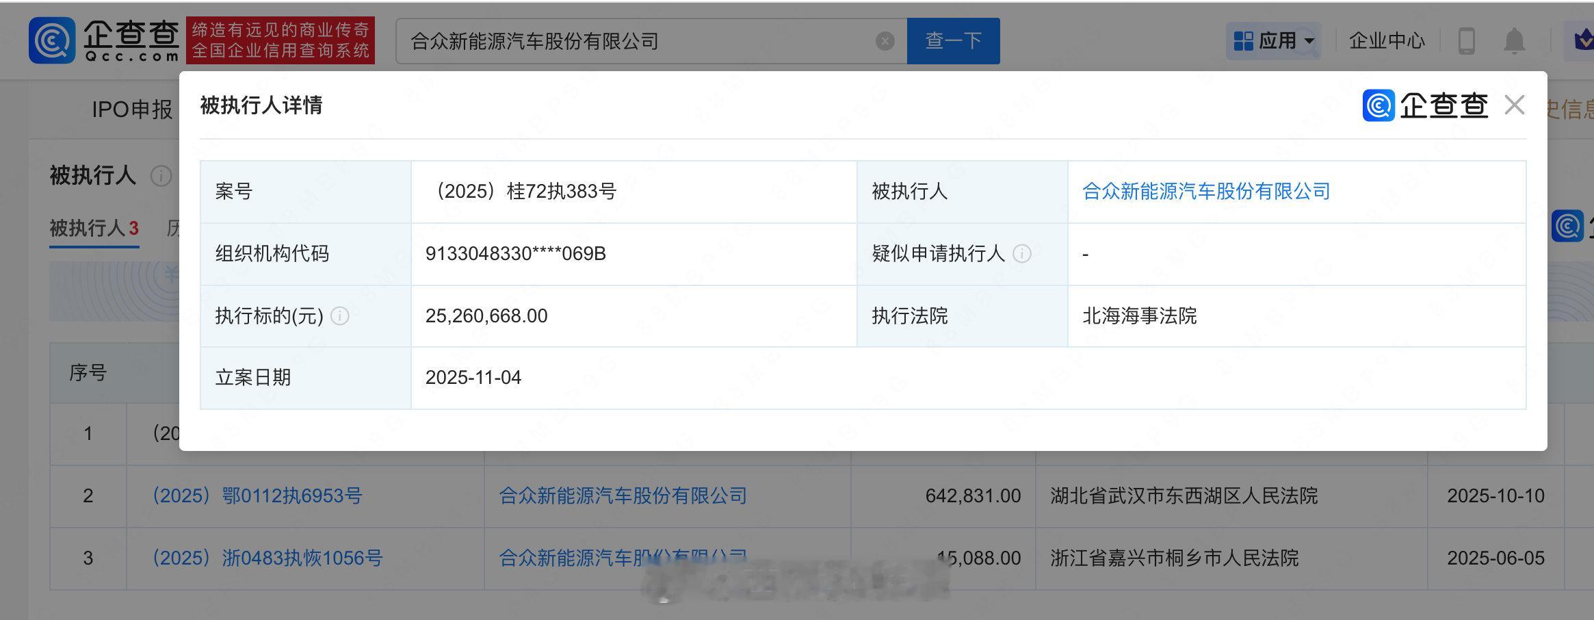Select filing date 2025-11-04
This screenshot has width=1594, height=620.
tap(473, 378)
